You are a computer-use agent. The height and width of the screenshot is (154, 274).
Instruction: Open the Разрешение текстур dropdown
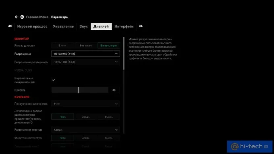pos(85,130)
